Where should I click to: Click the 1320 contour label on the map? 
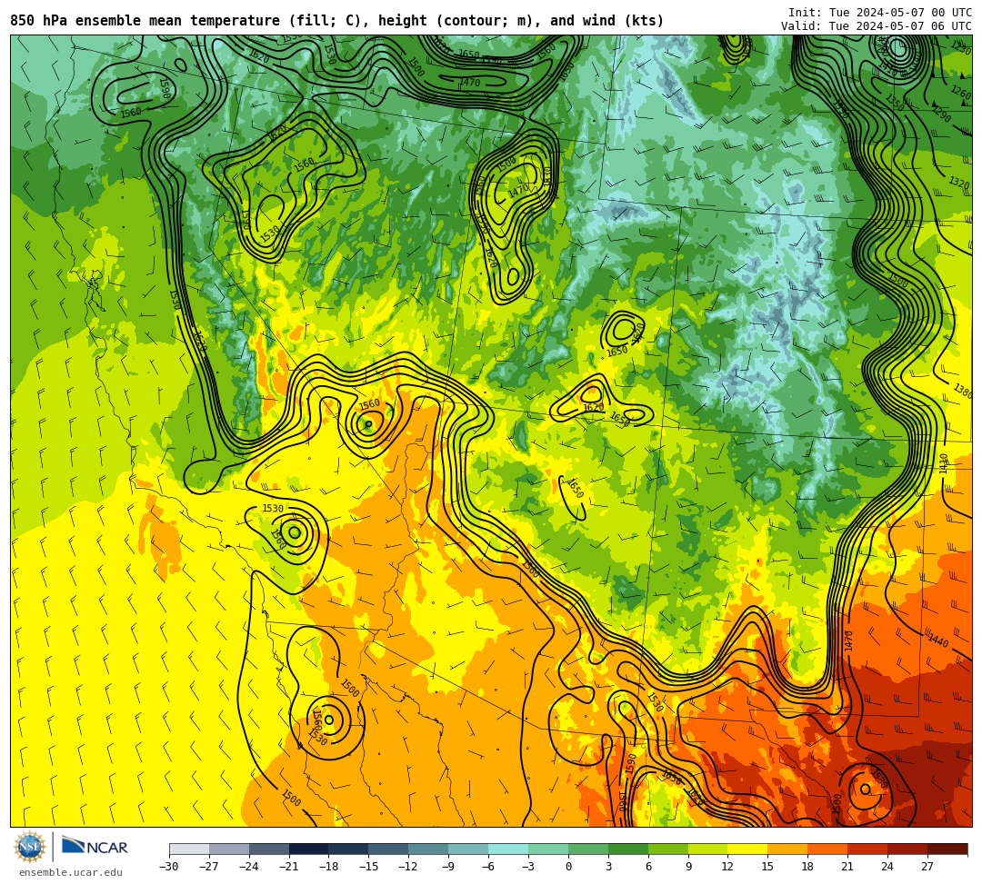959,182
